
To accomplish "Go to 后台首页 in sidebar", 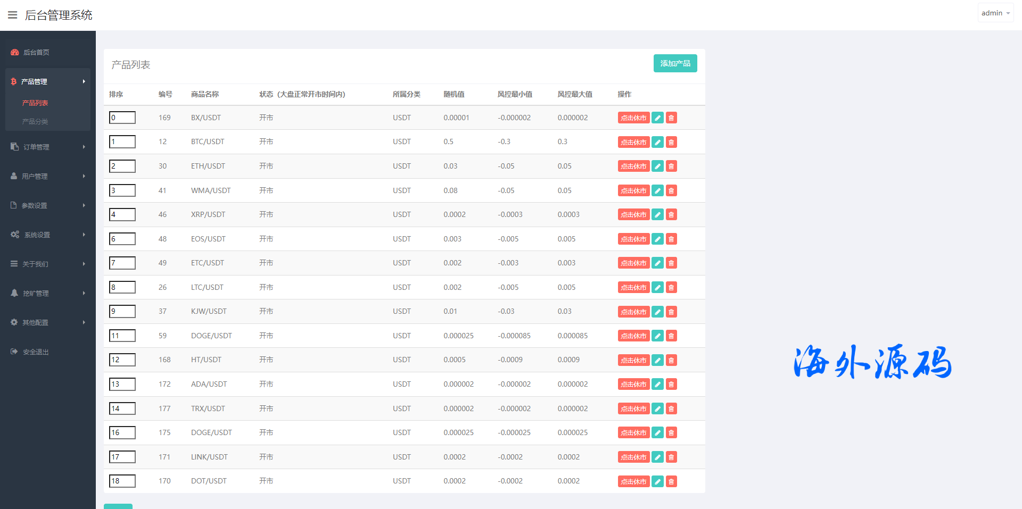I will (x=36, y=52).
